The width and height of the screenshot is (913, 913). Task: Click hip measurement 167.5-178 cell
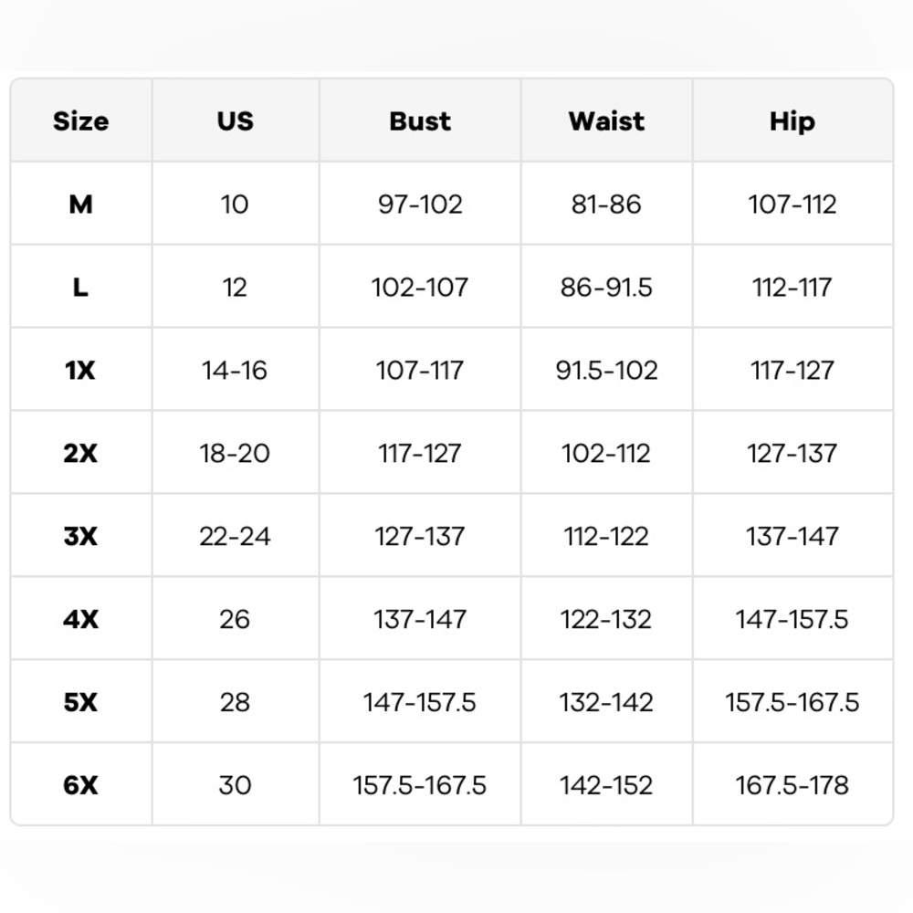(792, 785)
